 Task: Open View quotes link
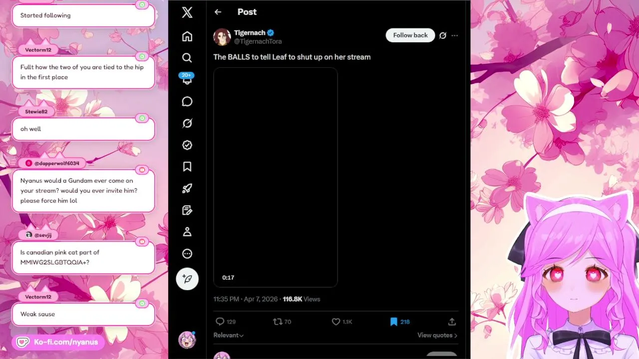437,336
